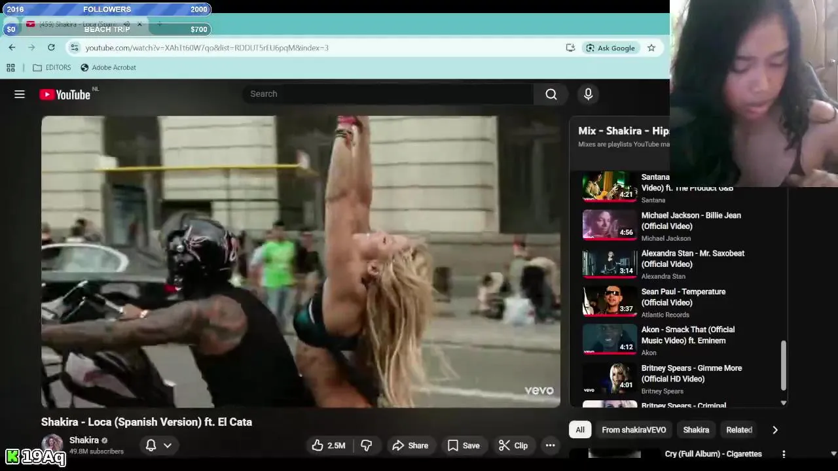Select the Related filter chip
Viewport: 838px width, 471px height.
coord(739,430)
